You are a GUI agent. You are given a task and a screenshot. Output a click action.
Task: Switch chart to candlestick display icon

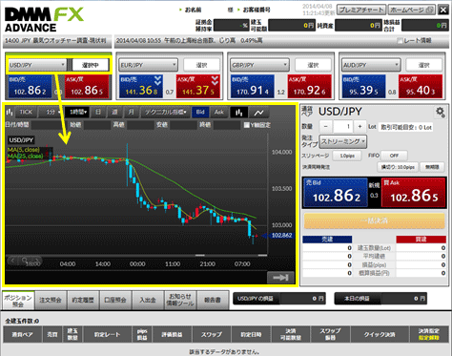click(x=238, y=113)
